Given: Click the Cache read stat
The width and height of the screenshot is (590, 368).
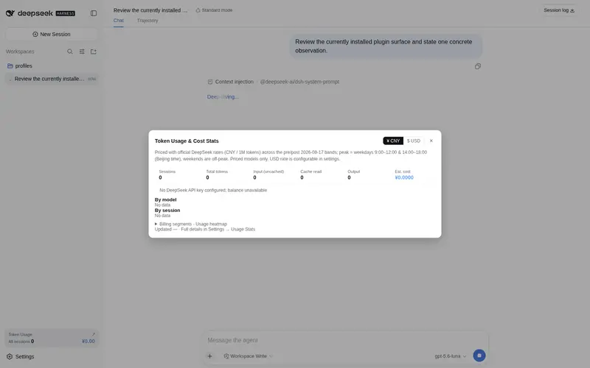Looking at the screenshot, I should click(x=310, y=174).
